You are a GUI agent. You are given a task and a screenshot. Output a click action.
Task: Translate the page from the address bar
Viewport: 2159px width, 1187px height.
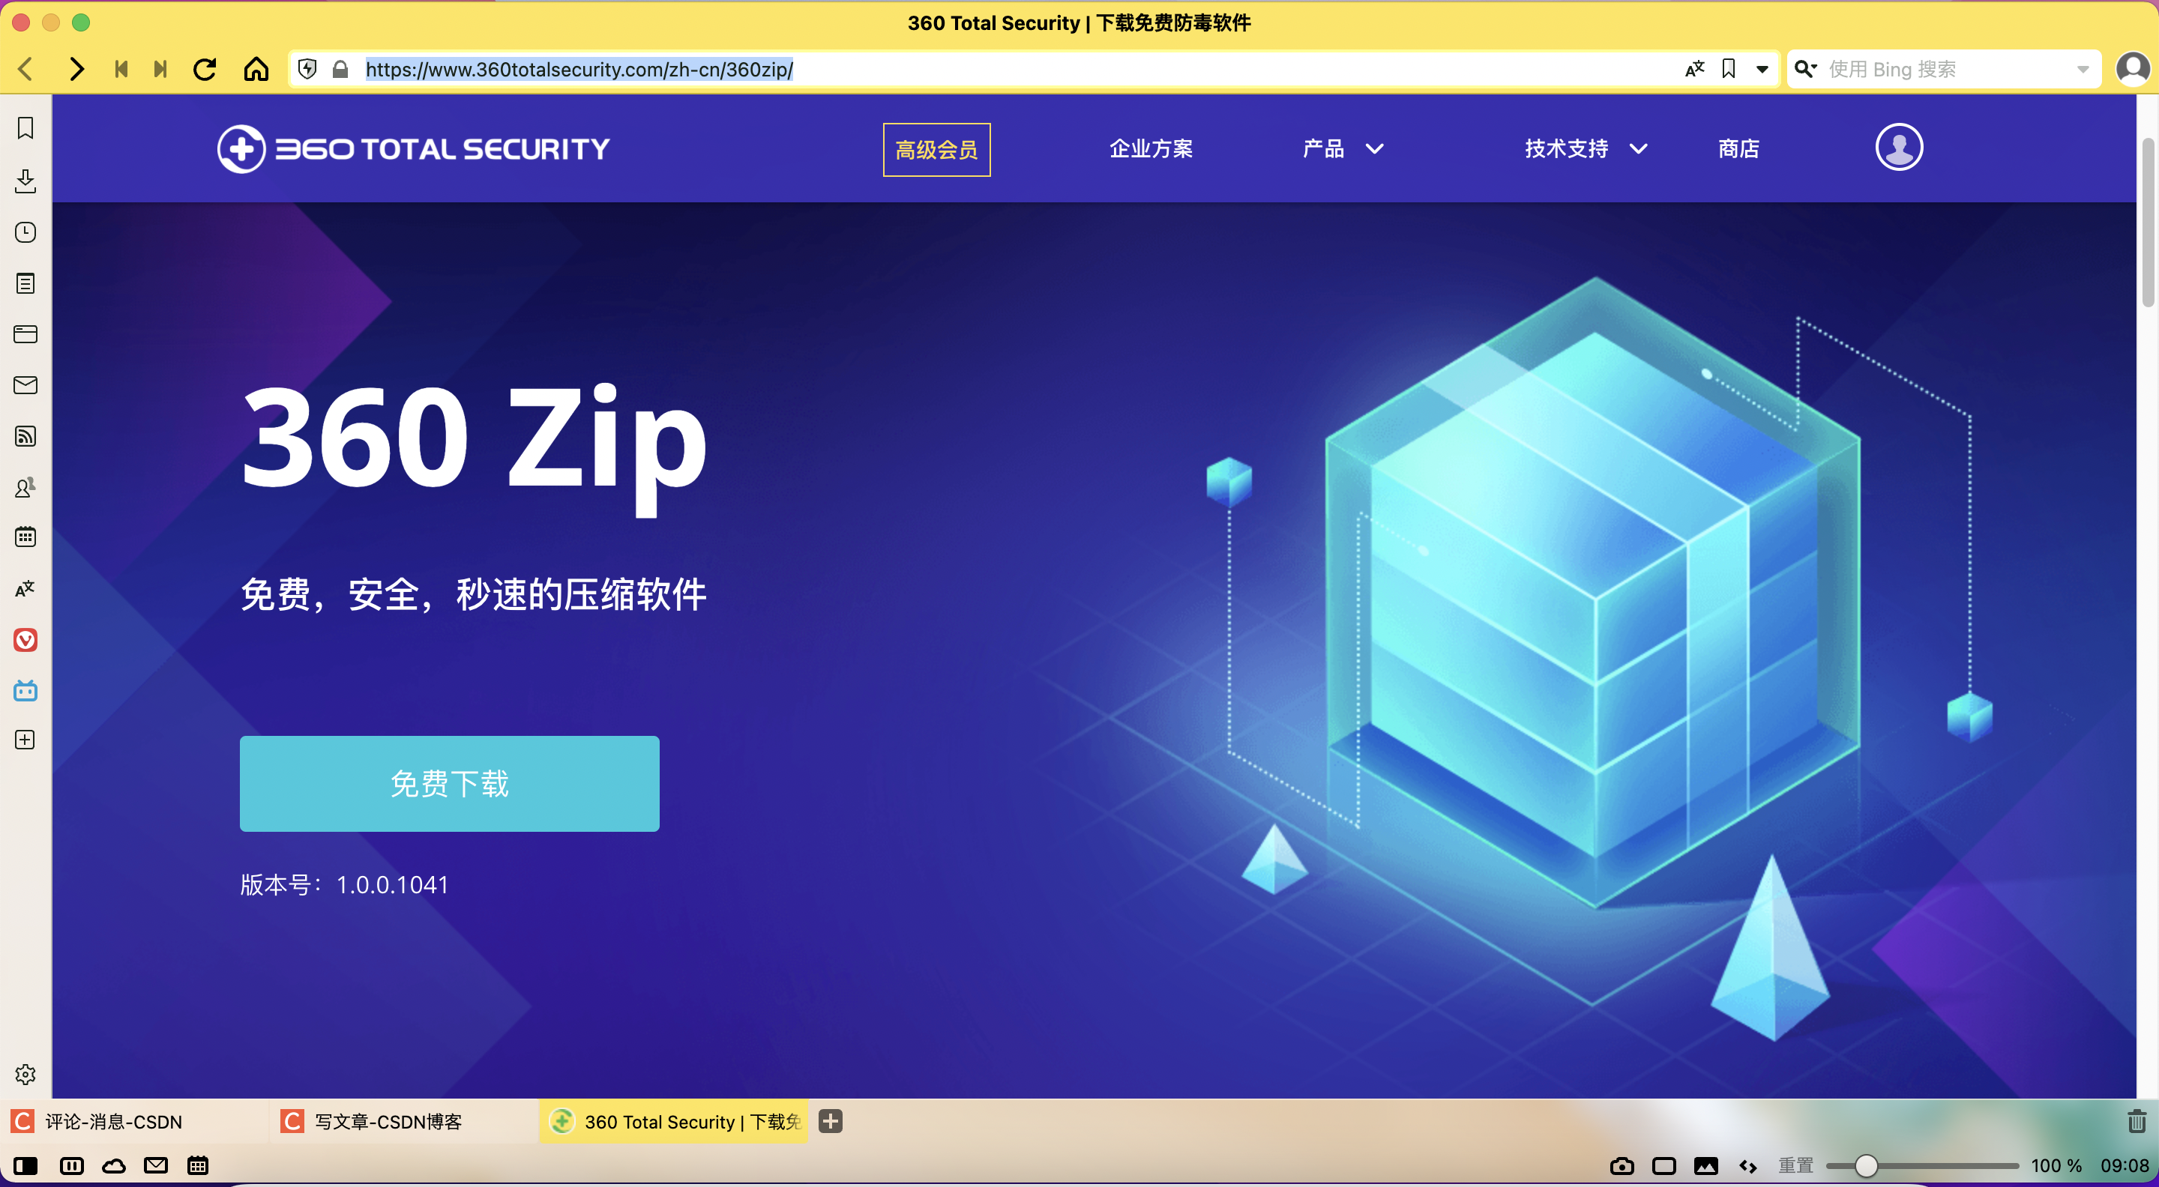coord(1695,69)
